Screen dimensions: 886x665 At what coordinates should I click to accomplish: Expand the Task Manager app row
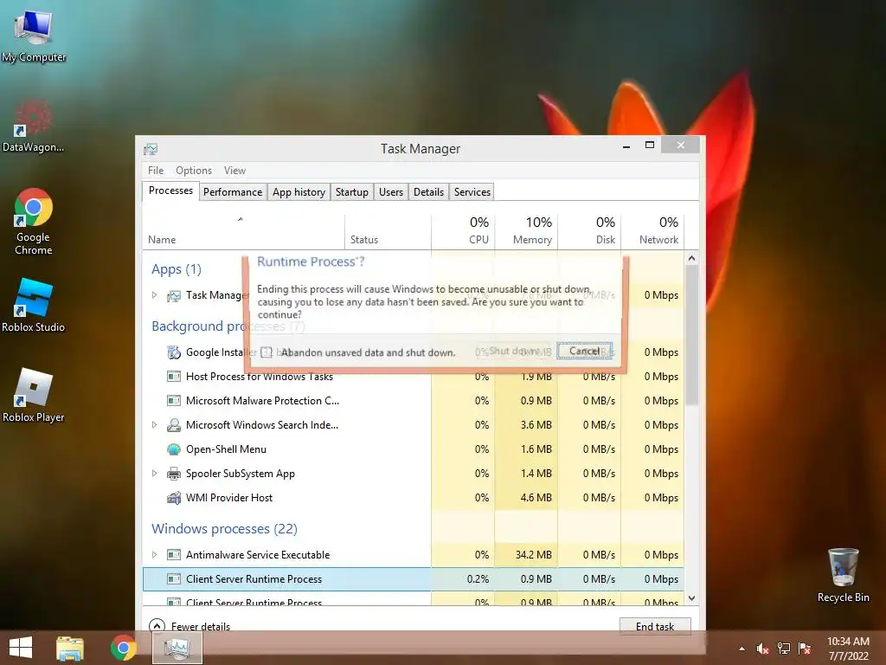point(154,295)
